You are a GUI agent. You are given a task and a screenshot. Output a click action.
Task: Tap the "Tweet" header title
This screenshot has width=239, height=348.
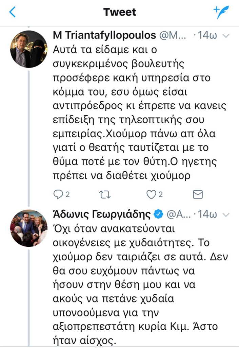click(120, 12)
